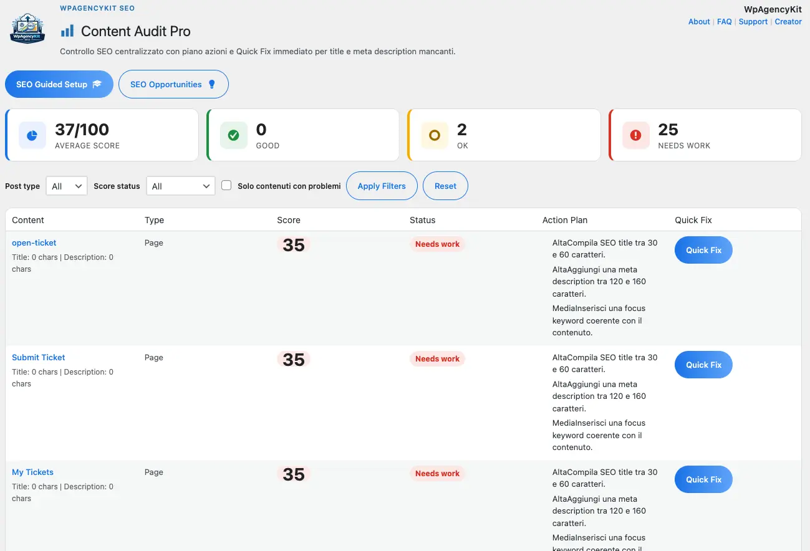810x551 pixels.
Task: Open the Post type dropdown
Action: point(67,186)
